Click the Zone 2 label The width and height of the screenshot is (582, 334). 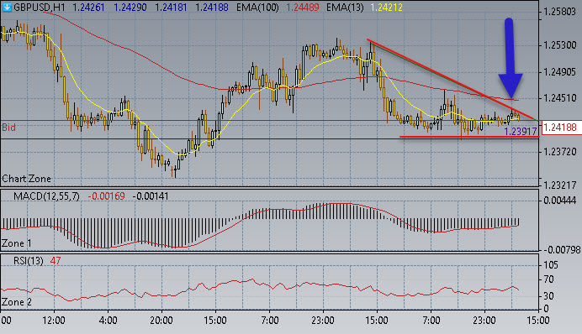pos(17,302)
